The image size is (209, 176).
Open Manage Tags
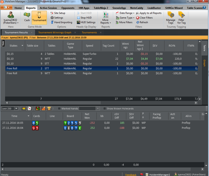click(170, 18)
